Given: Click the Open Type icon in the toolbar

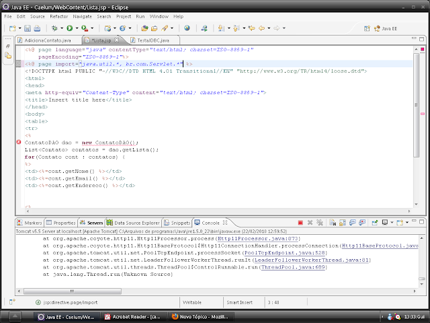Looking at the screenshot, I should click(x=144, y=28).
